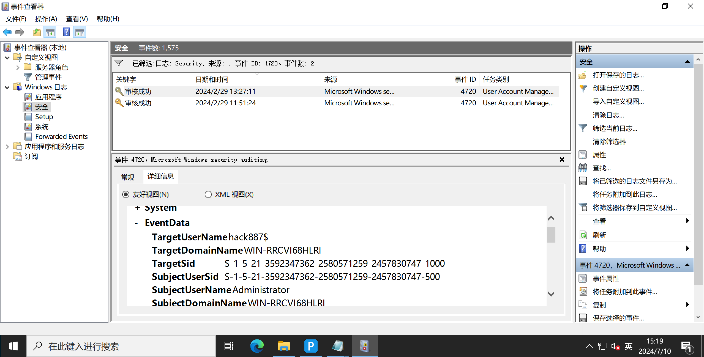The height and width of the screenshot is (357, 704).
Task: Collapse the Windows 日志 tree node
Action: point(7,87)
